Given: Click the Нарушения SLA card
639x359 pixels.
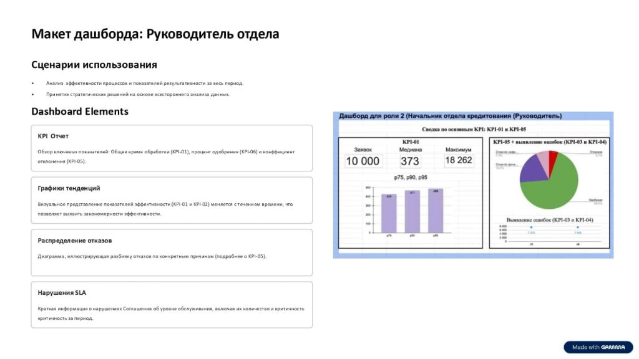Looking at the screenshot, I should pos(172,305).
